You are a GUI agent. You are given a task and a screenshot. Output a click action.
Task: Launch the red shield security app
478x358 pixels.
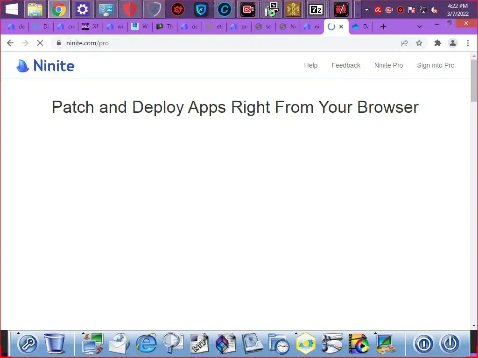click(x=130, y=9)
